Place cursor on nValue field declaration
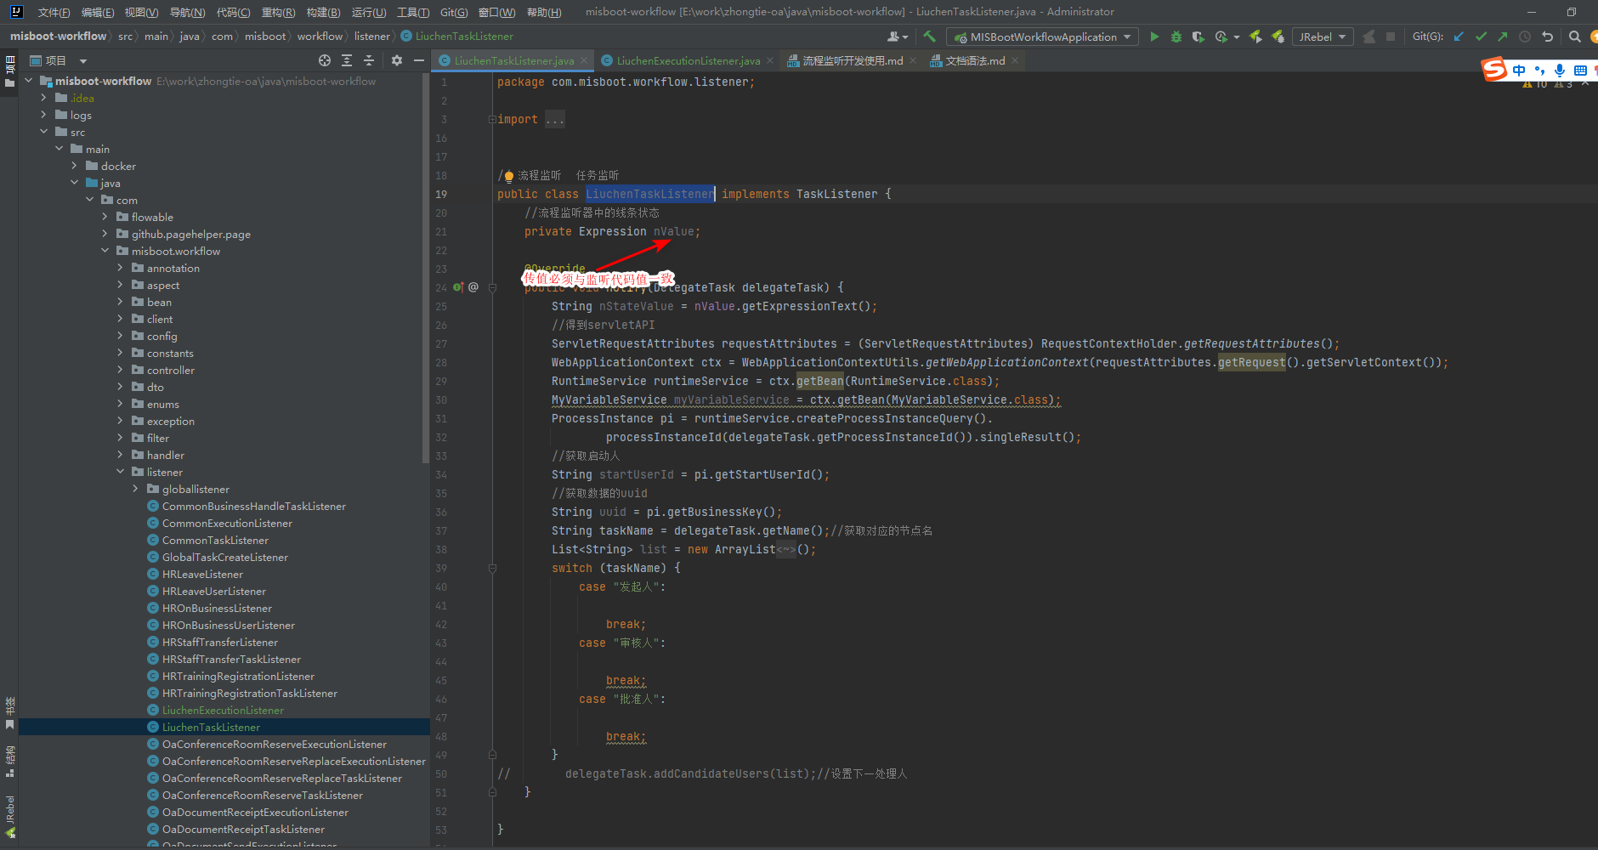The image size is (1598, 850). (675, 231)
